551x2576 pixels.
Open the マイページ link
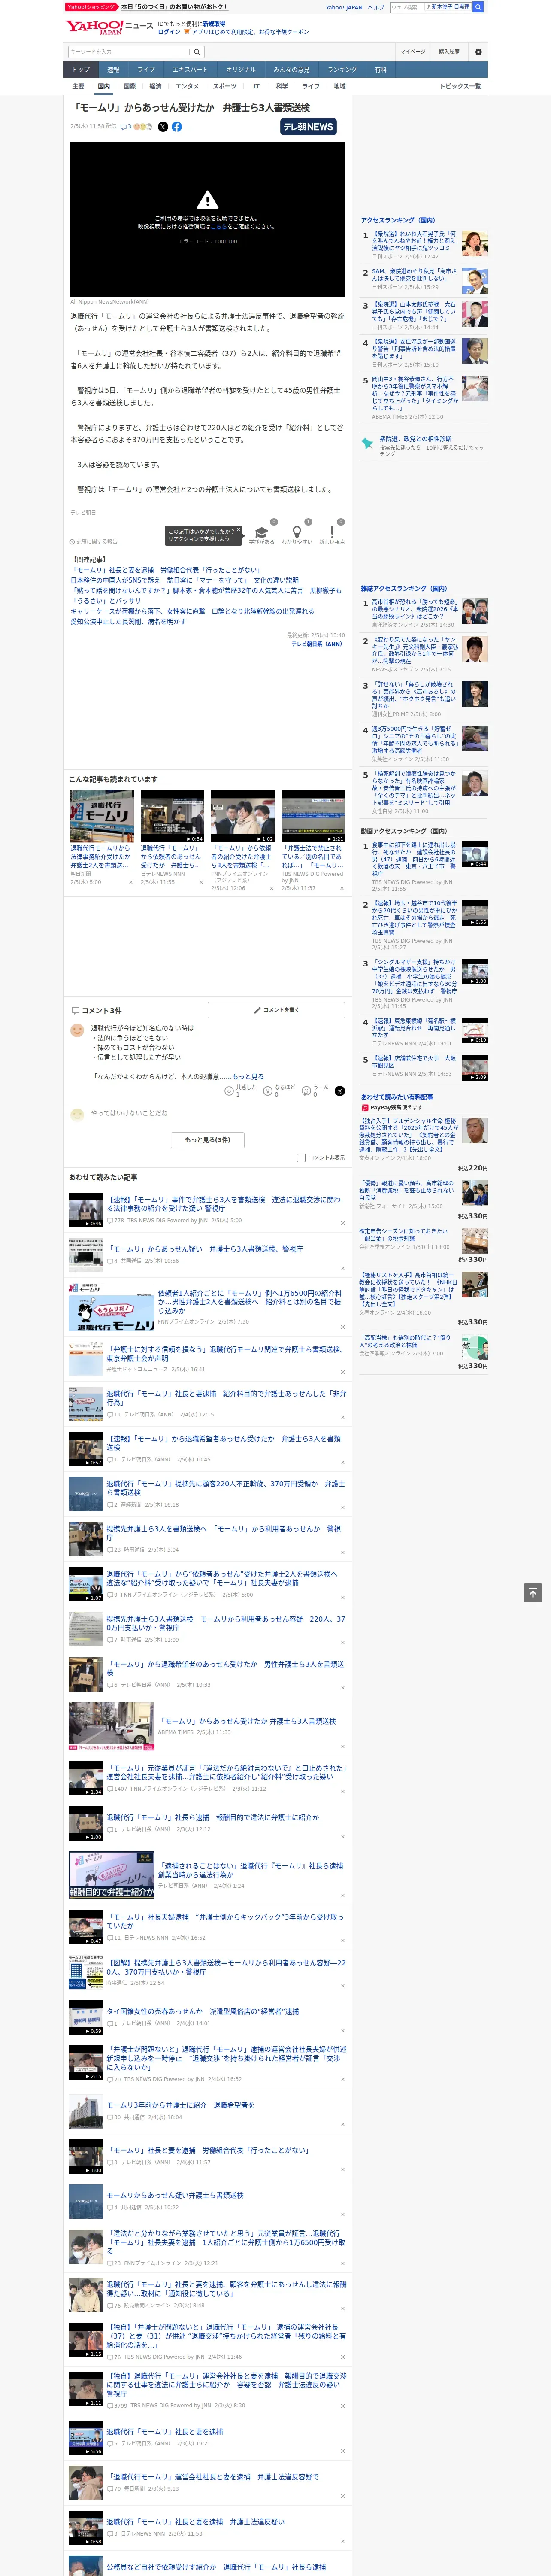coord(412,52)
